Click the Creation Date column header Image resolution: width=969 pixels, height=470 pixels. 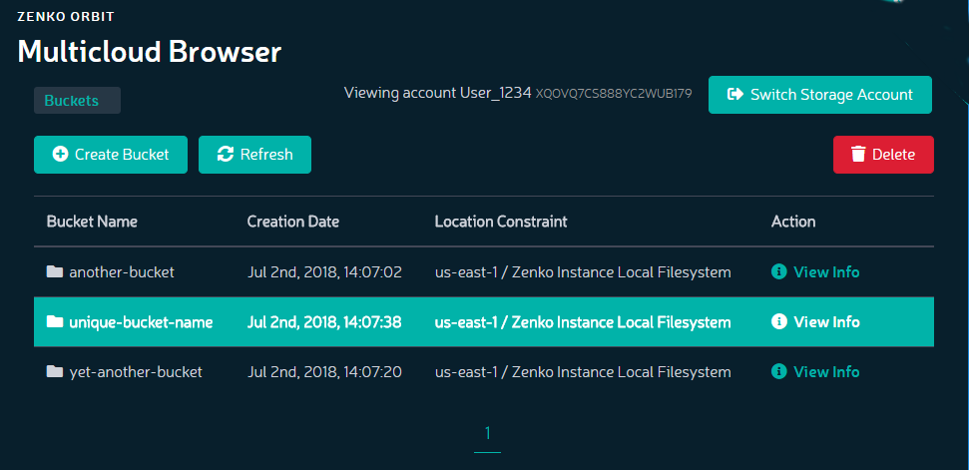293,222
